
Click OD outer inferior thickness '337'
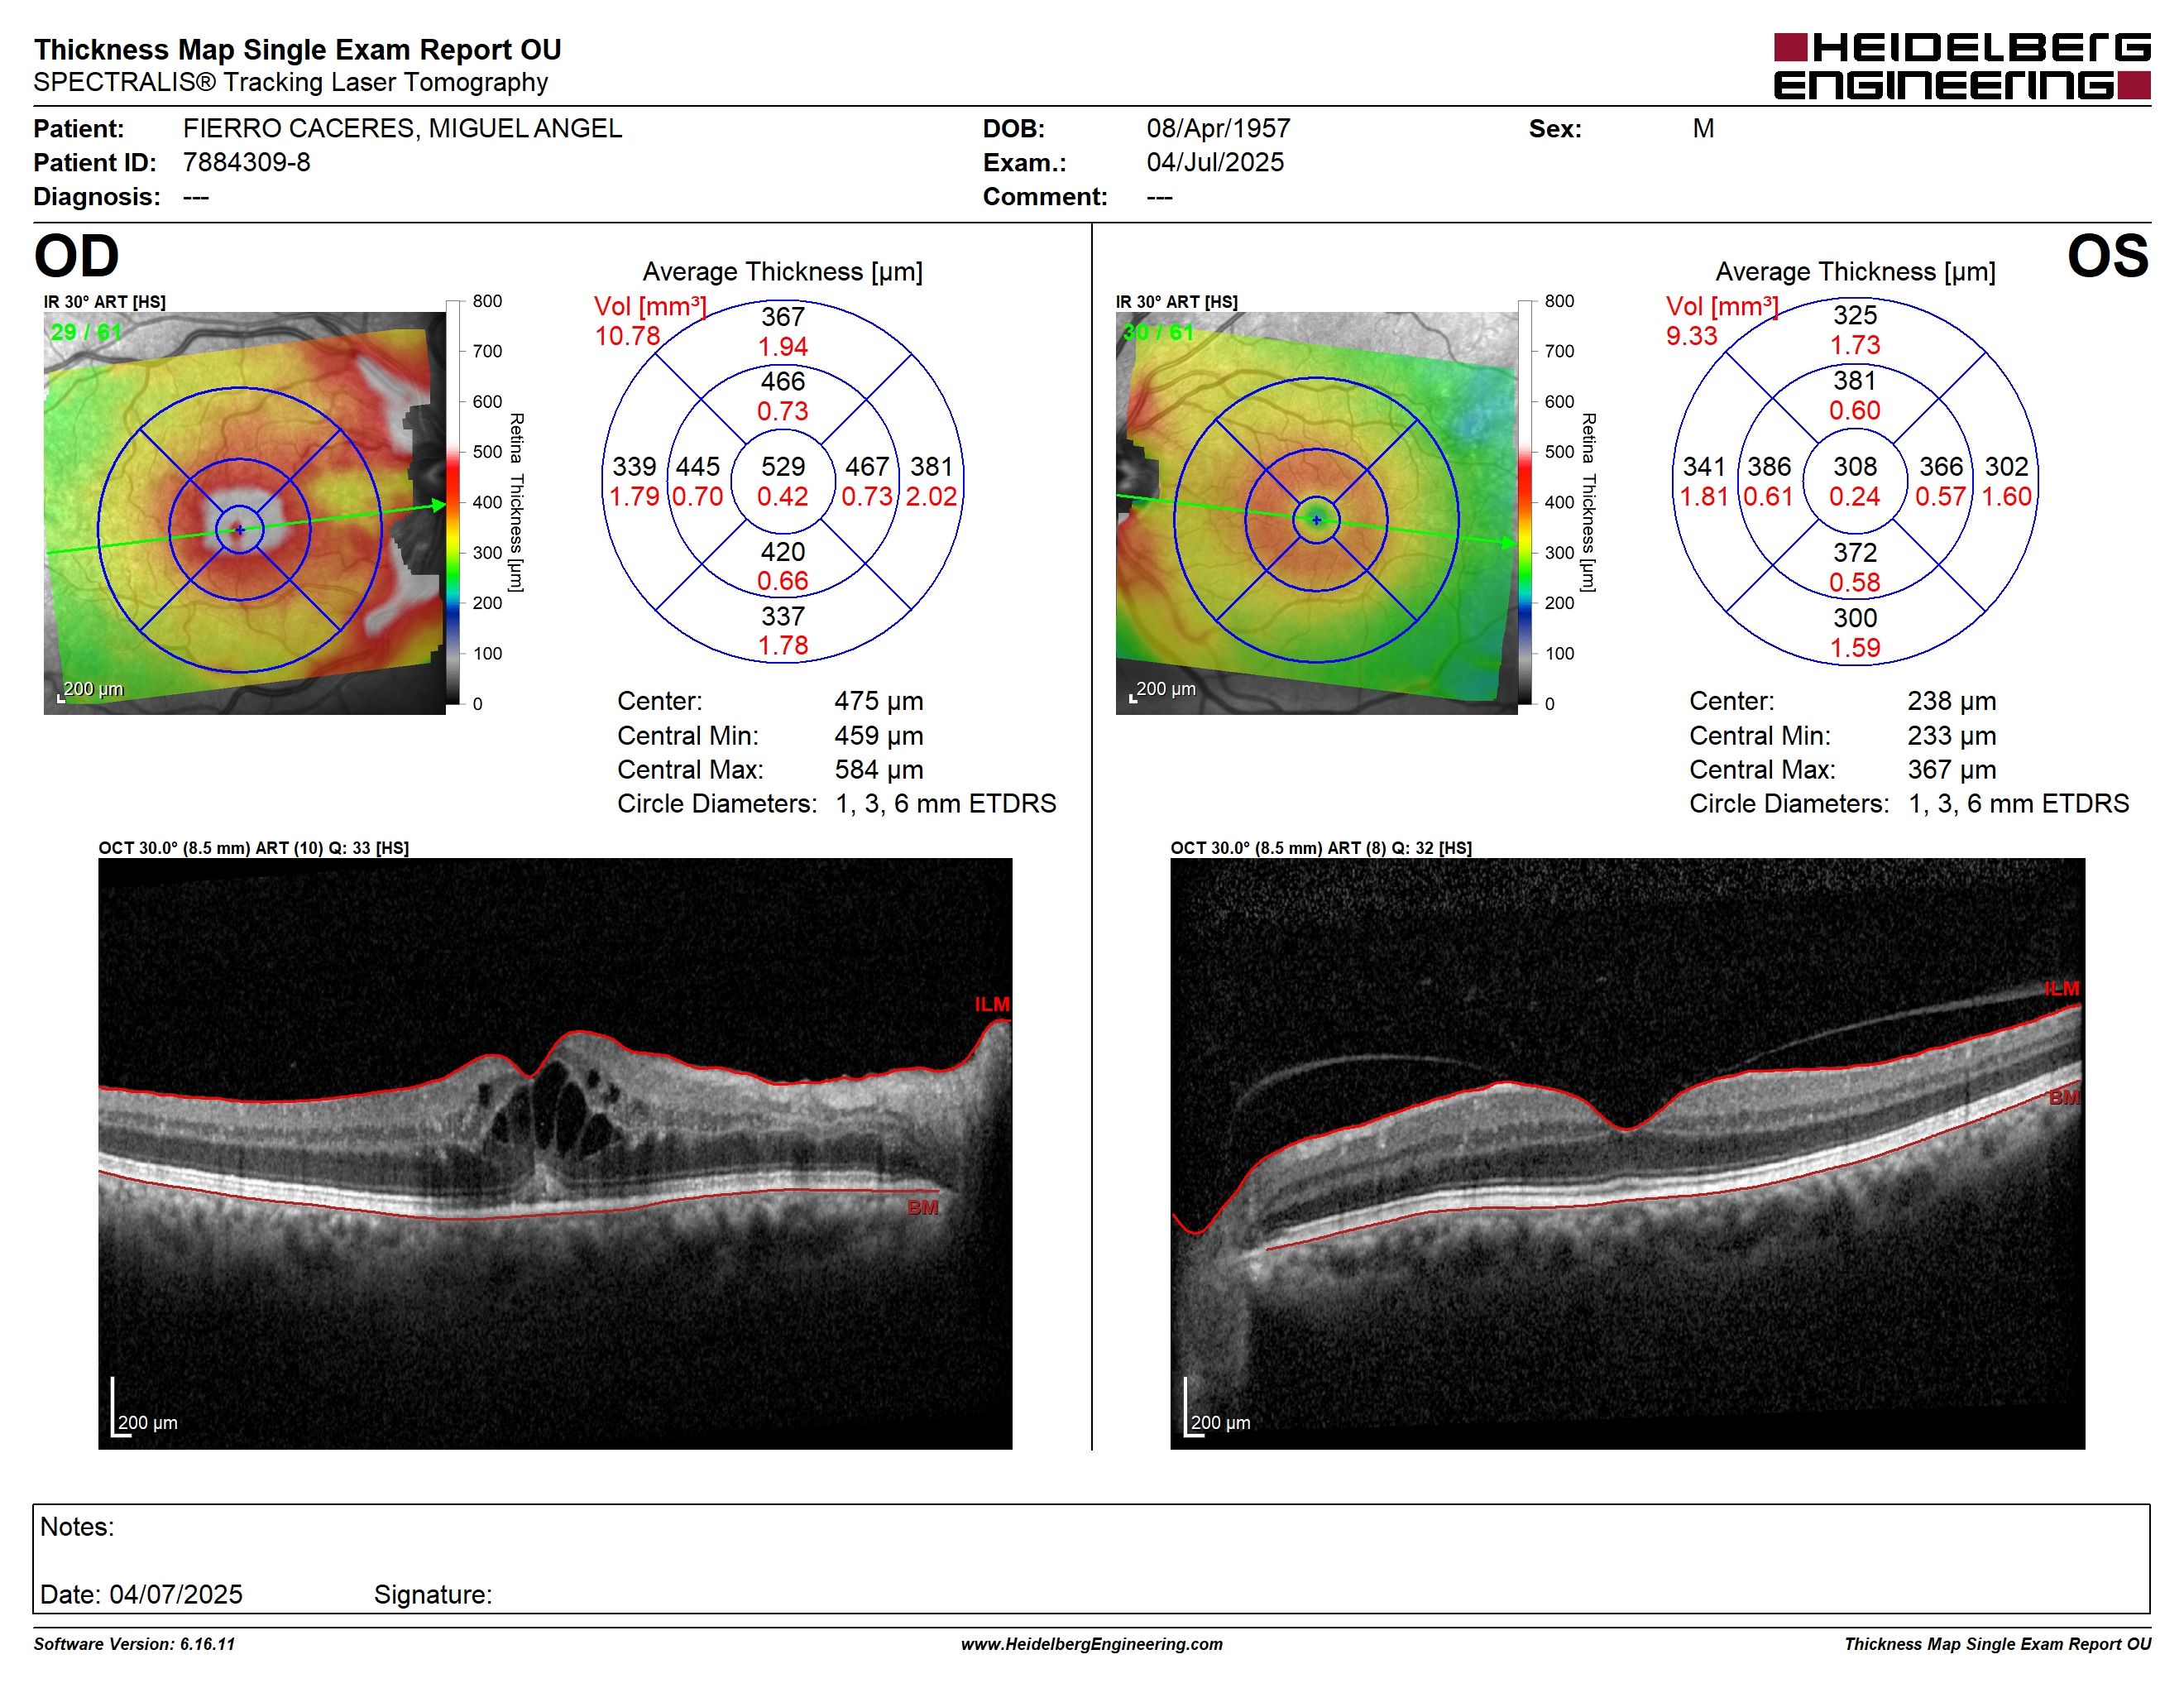[x=782, y=616]
